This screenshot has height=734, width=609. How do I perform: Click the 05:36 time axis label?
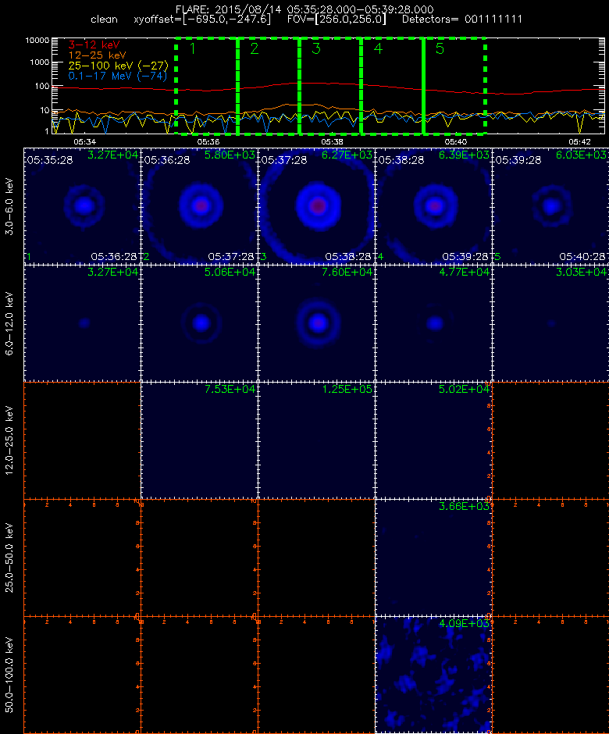pyautogui.click(x=208, y=141)
